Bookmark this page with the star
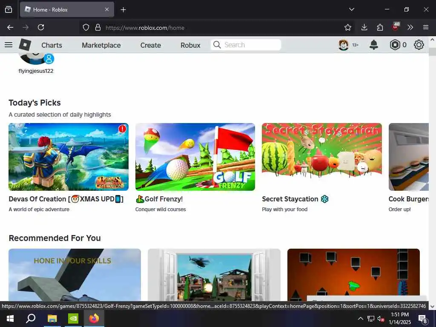Image resolution: width=436 pixels, height=327 pixels. tap(347, 27)
